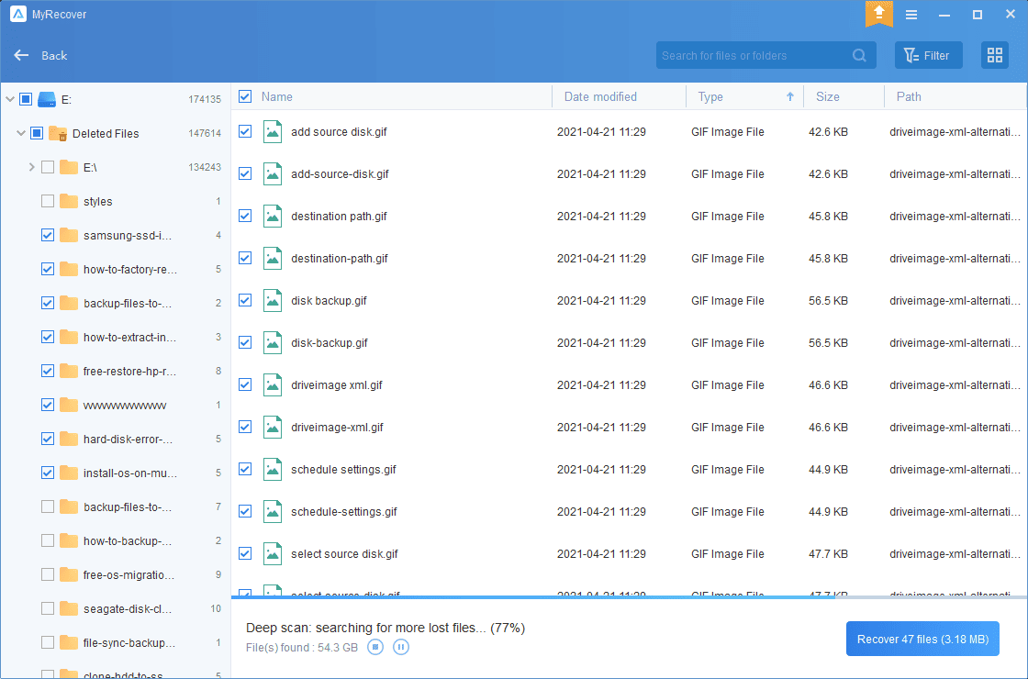
Task: Check the how-to-backup-... folder checkbox
Action: [47, 540]
